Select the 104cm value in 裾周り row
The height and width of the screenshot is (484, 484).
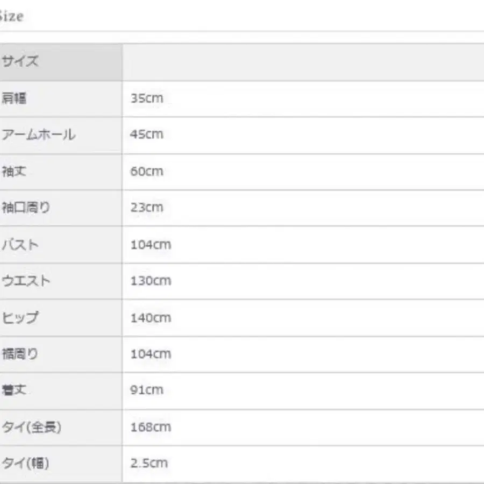[151, 354]
